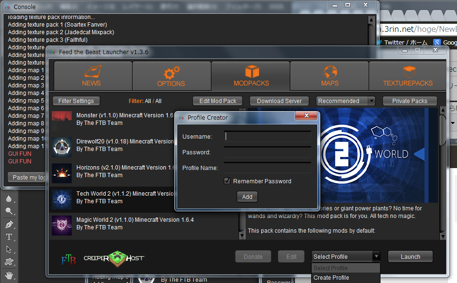This screenshot has width=457, height=283.
Task: Close the Profile Creator dialog
Action: [306, 115]
